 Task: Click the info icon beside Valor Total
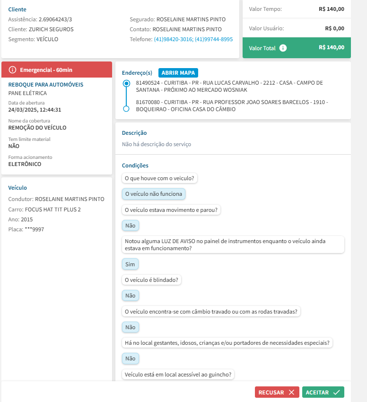[283, 48]
